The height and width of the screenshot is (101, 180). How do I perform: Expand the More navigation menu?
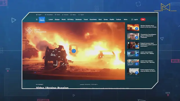tap(126, 20)
